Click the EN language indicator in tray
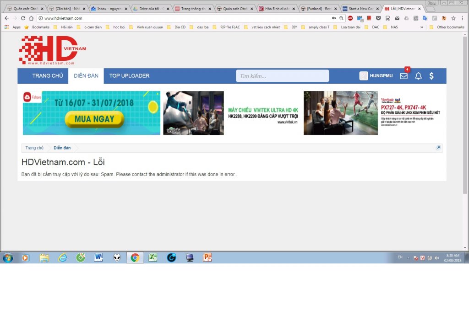469x332 pixels. [400, 257]
